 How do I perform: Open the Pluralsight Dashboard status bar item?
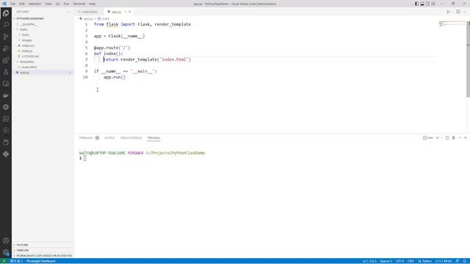click(x=41, y=261)
